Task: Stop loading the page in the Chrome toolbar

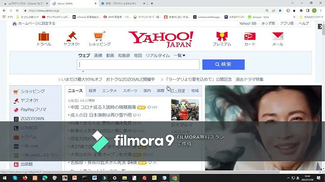Action: pyautogui.click(x=17, y=10)
